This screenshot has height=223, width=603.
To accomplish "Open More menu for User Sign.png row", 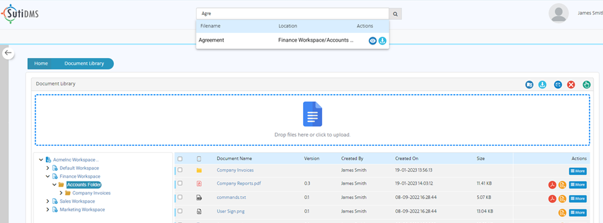I will pos(577,213).
